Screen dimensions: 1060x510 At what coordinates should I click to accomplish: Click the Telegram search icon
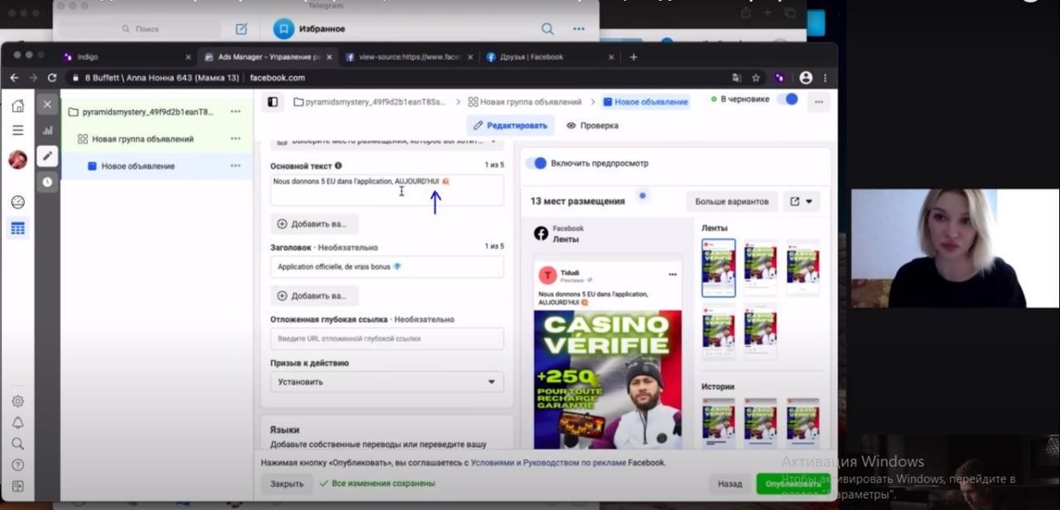tap(547, 29)
